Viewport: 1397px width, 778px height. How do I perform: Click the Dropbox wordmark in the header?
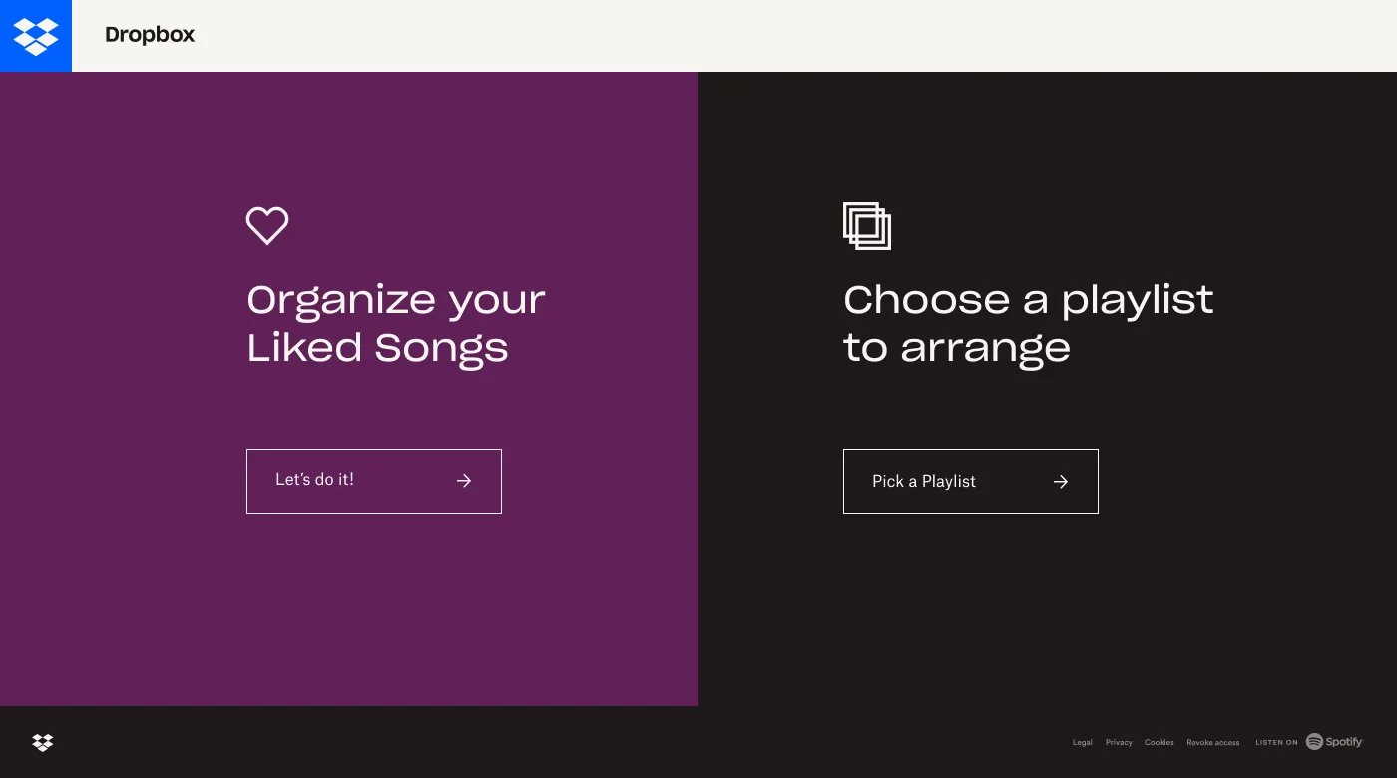[150, 35]
